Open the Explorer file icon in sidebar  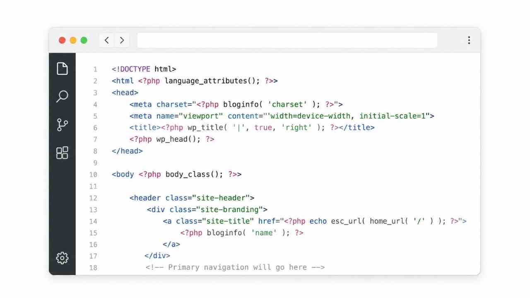[x=62, y=68]
